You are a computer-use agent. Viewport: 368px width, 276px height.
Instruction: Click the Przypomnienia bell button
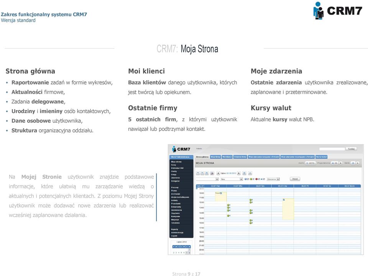coord(334,163)
